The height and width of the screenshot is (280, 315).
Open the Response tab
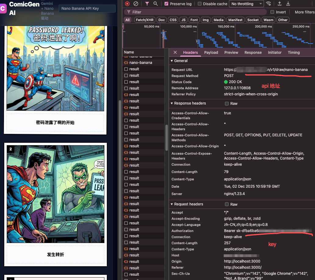[253, 53]
